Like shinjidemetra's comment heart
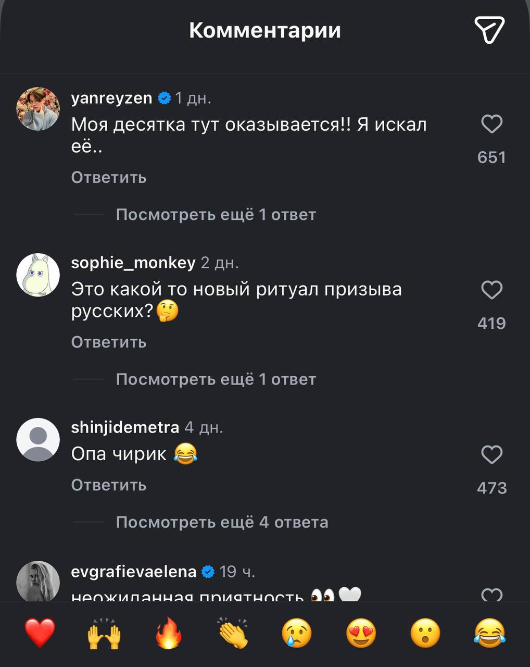 tap(491, 455)
